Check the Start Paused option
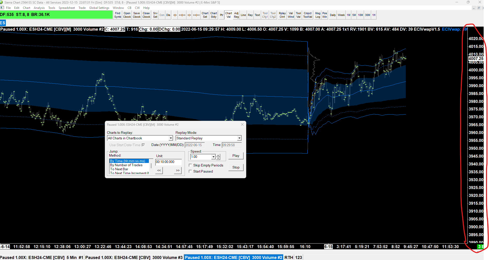Viewport: 489px width, 260px height. click(x=190, y=171)
